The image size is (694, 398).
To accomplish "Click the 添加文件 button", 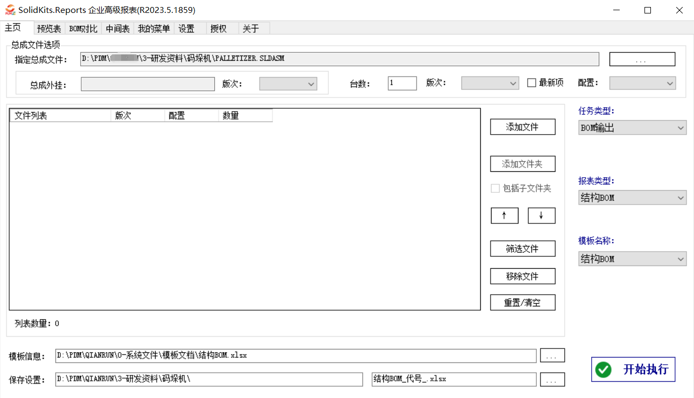I will coord(522,127).
